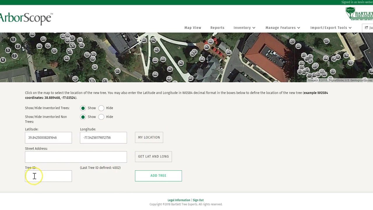Select tree marker 441 on the map
This screenshot has height=210, width=373.
[x=144, y=40]
